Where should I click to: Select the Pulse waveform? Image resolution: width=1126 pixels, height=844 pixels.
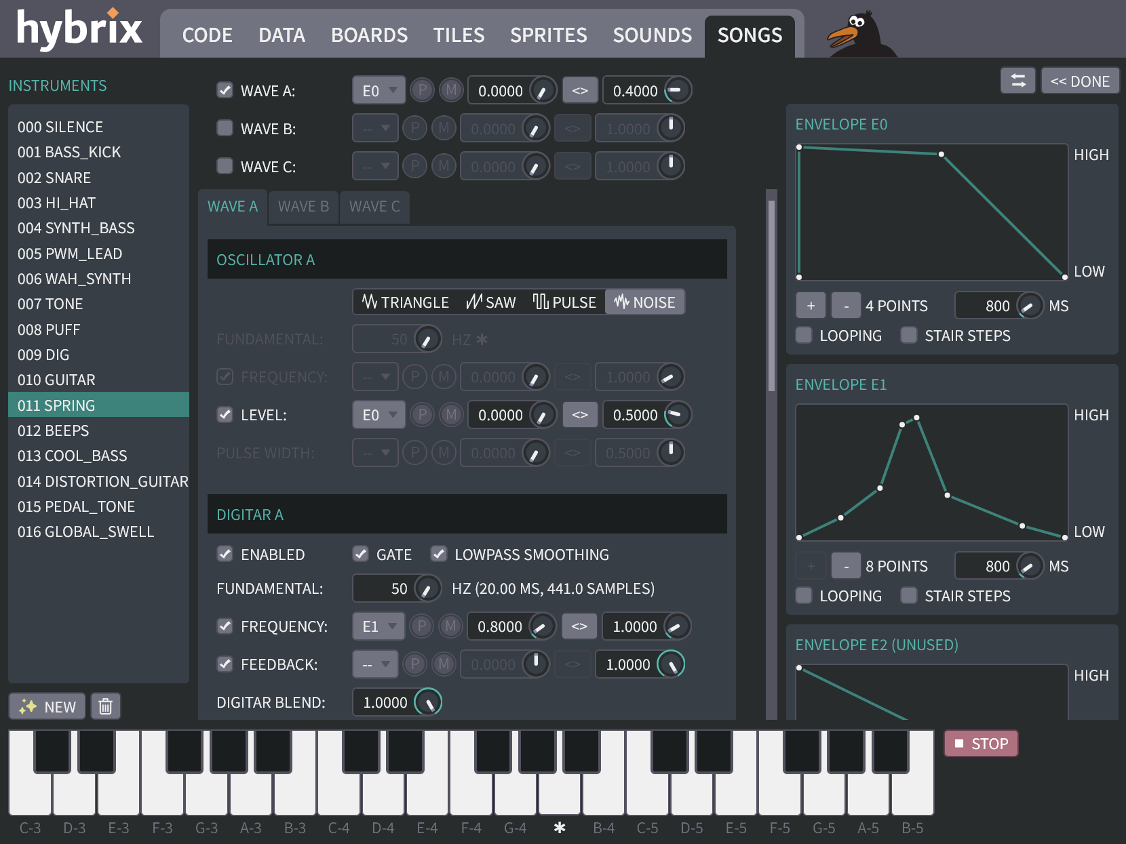(x=564, y=302)
